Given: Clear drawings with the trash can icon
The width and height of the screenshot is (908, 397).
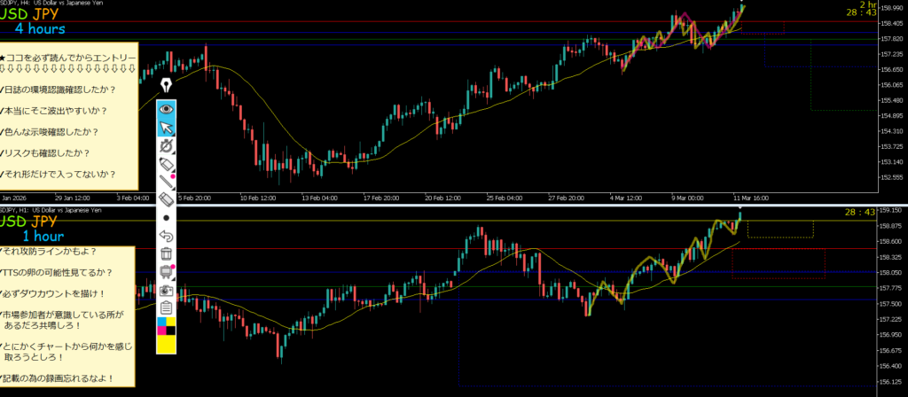Looking at the screenshot, I should [x=166, y=253].
